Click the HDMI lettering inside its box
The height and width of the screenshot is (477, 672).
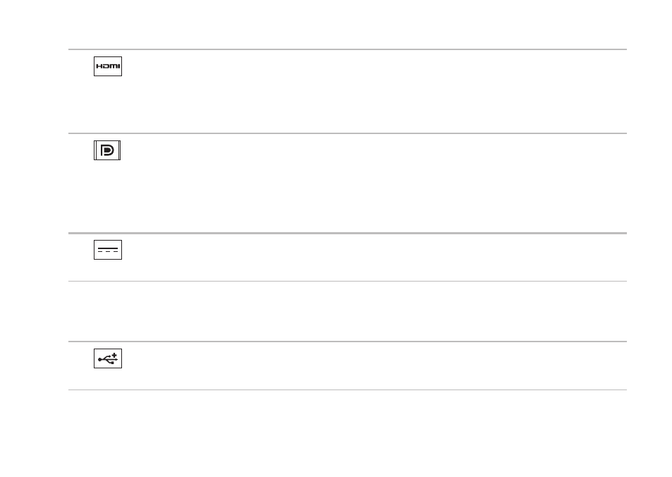(x=108, y=66)
